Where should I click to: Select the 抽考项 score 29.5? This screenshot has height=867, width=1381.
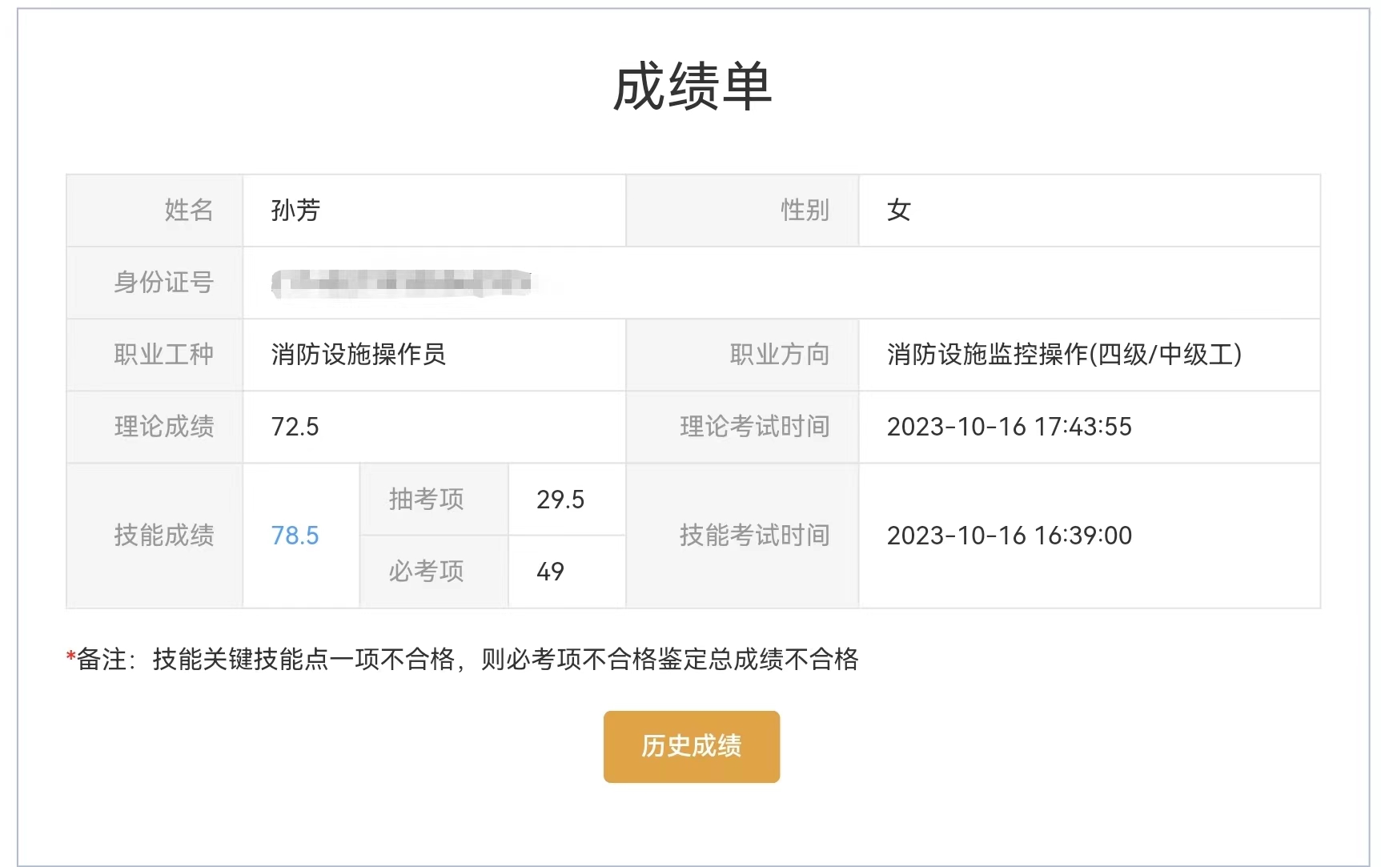point(560,500)
